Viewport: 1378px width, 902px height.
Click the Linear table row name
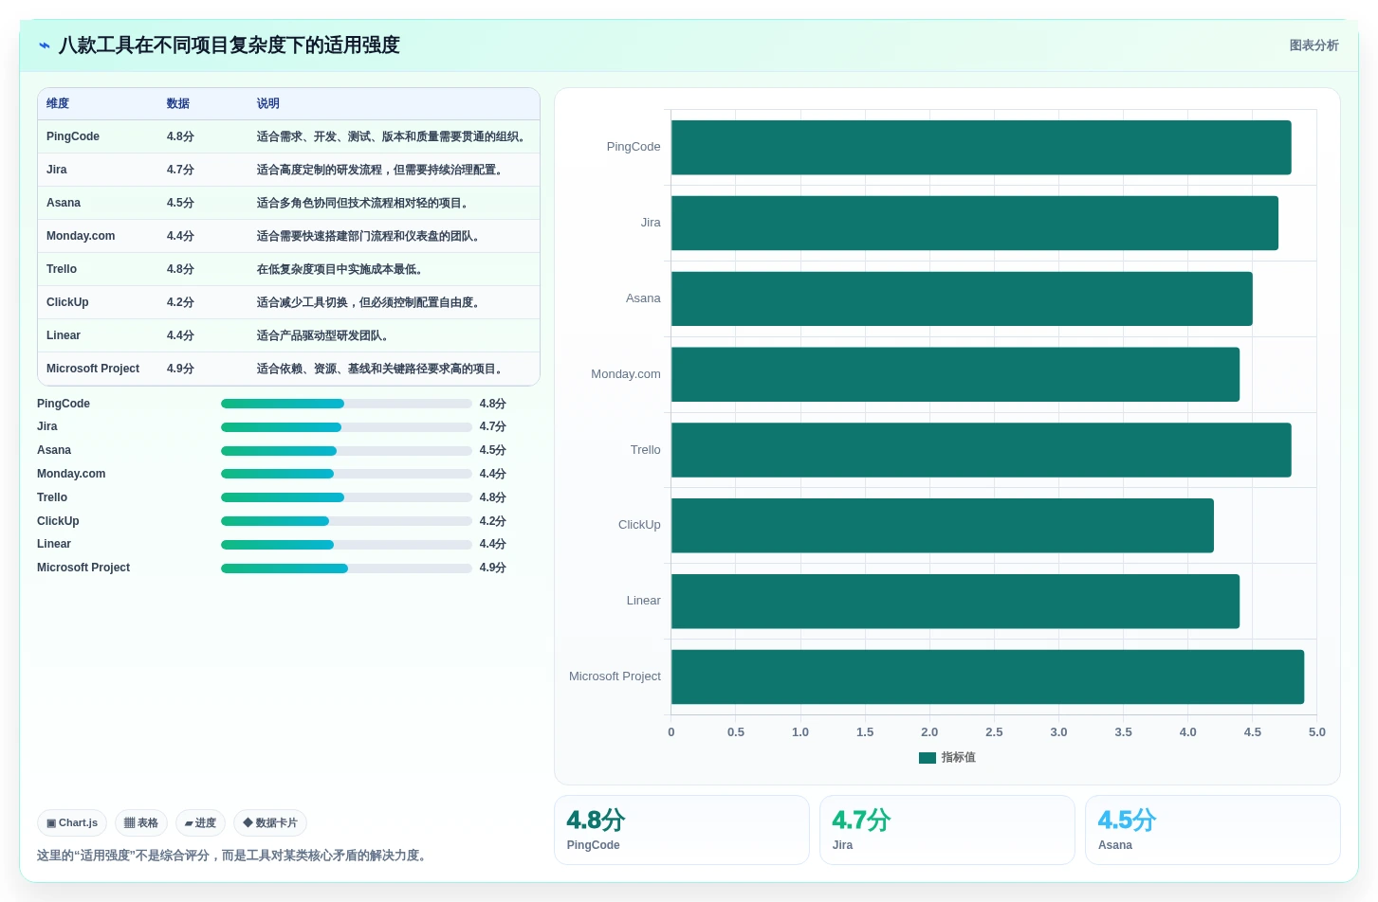pyautogui.click(x=64, y=335)
